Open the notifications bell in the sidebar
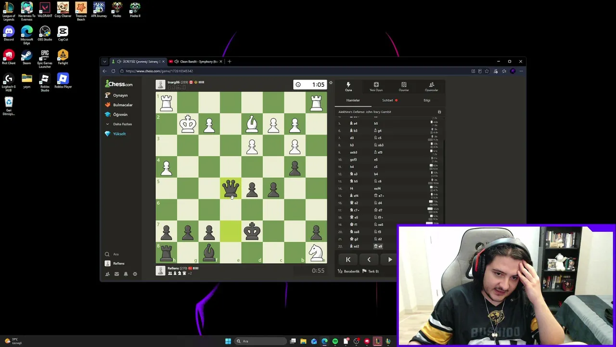 [x=126, y=274]
